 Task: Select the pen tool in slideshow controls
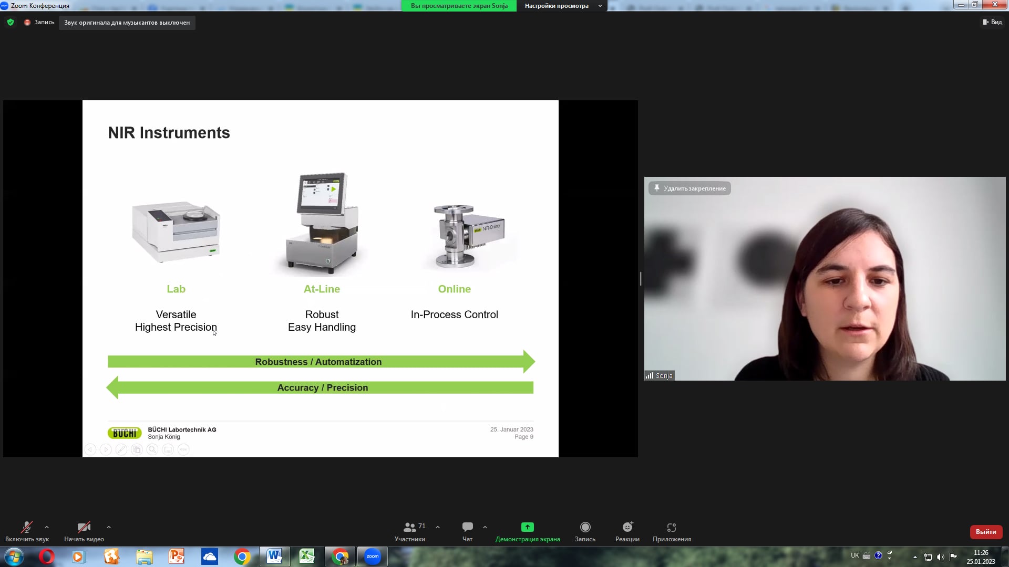(121, 449)
